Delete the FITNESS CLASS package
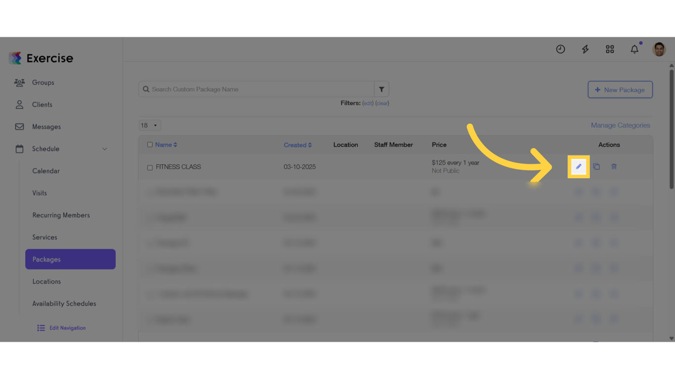 pos(614,167)
